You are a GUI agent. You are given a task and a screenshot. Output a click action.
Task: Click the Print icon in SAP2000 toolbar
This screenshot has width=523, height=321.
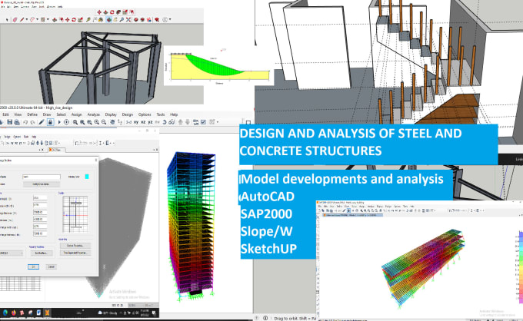coord(17,122)
